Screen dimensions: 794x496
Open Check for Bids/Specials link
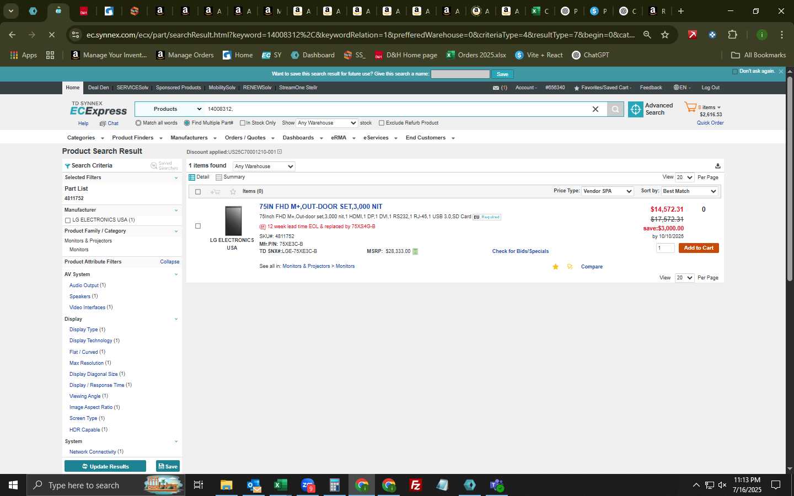(521, 251)
